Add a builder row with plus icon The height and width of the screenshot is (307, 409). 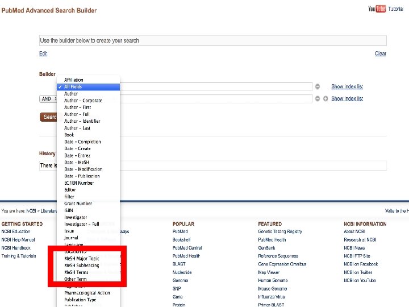(x=325, y=98)
